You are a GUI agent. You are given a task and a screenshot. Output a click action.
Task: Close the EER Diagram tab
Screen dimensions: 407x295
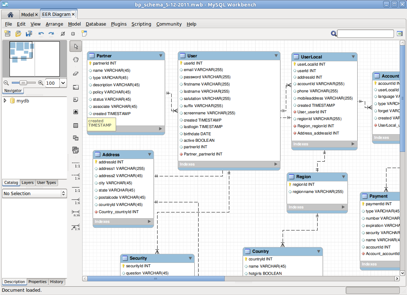pos(74,14)
